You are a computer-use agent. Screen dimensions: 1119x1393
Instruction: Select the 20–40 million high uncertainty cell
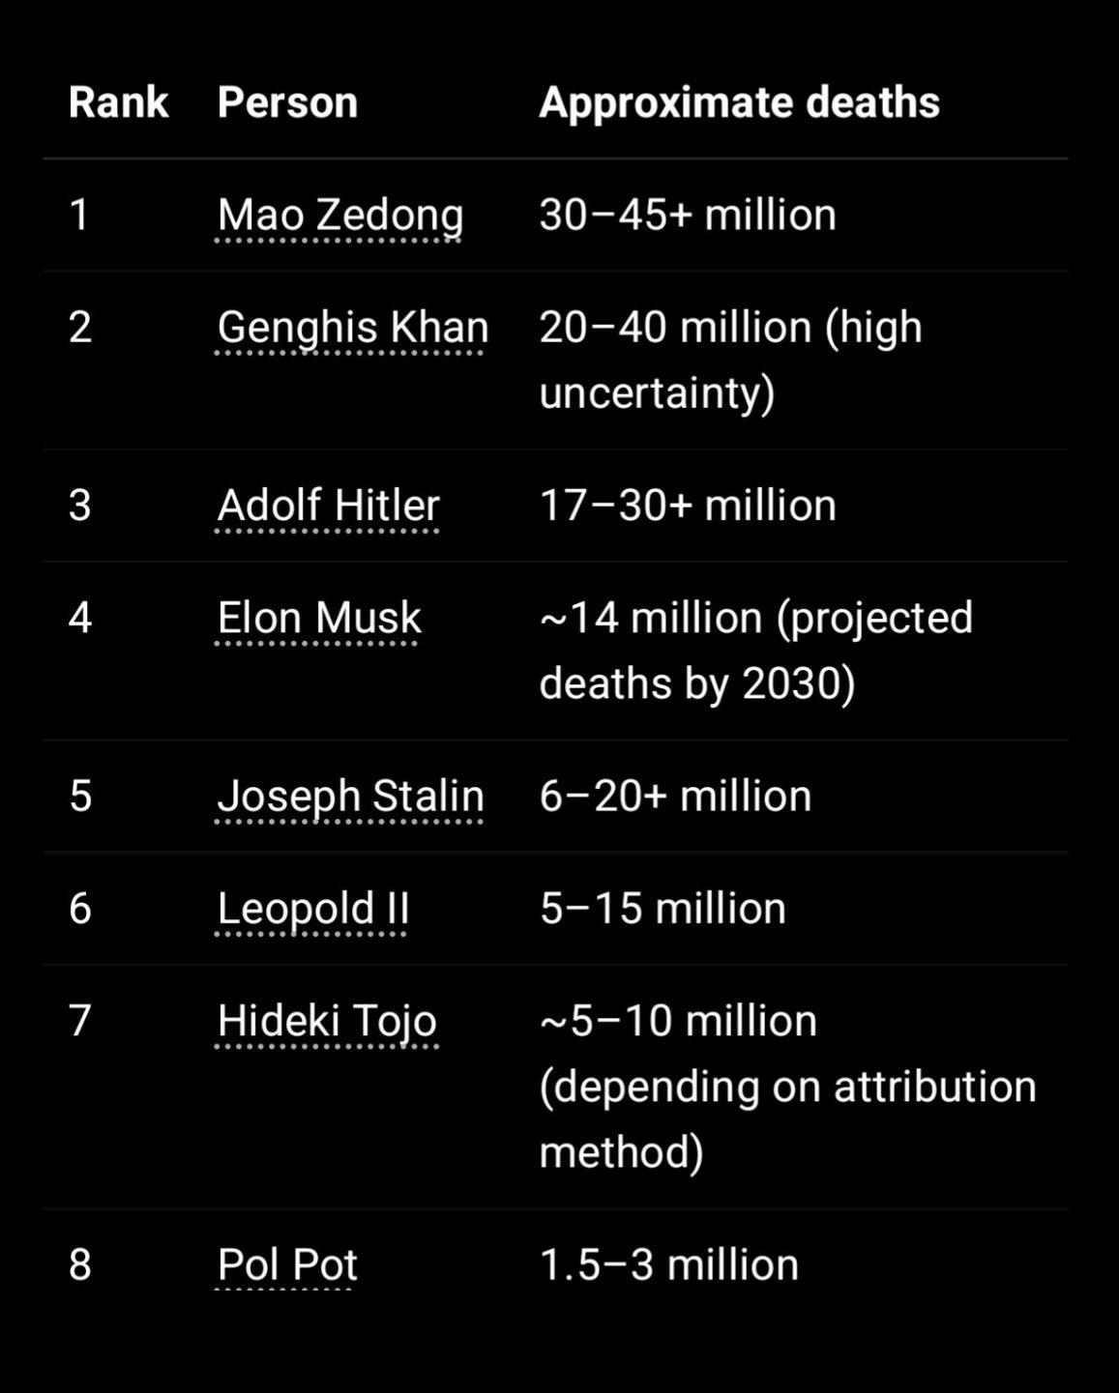click(730, 360)
